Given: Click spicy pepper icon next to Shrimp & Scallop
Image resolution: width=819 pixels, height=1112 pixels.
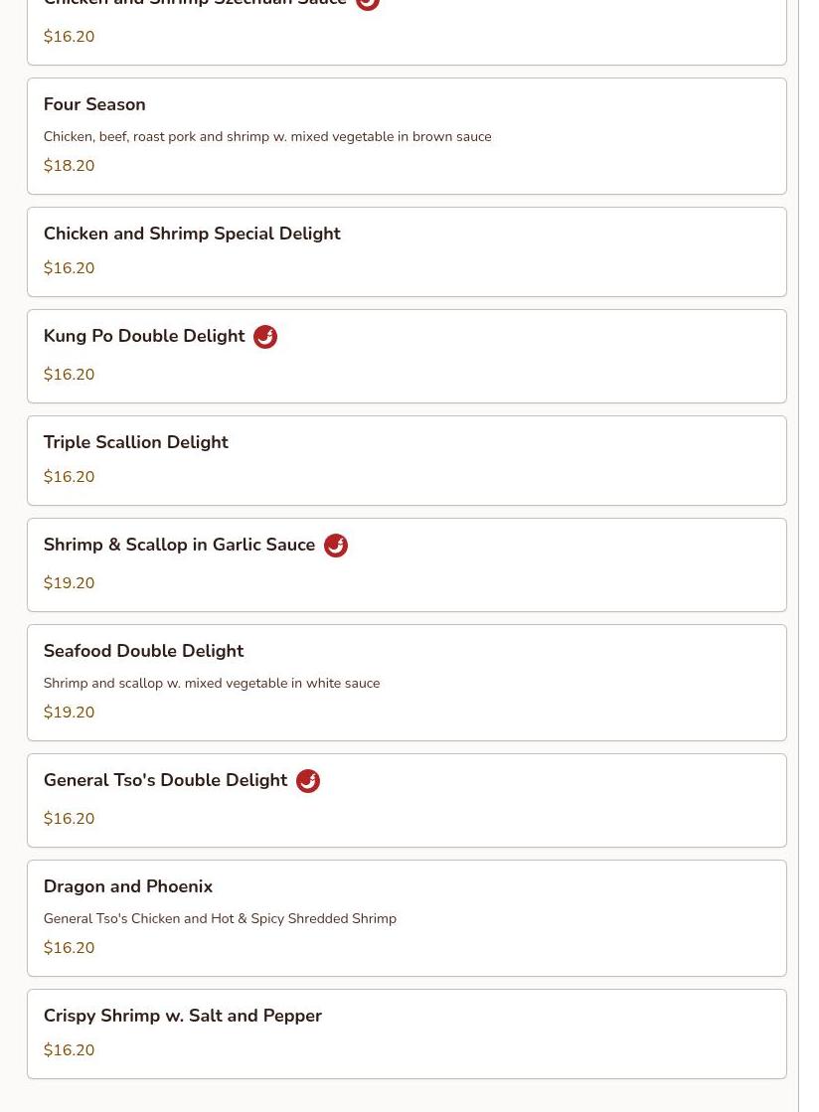Looking at the screenshot, I should coord(335,546).
